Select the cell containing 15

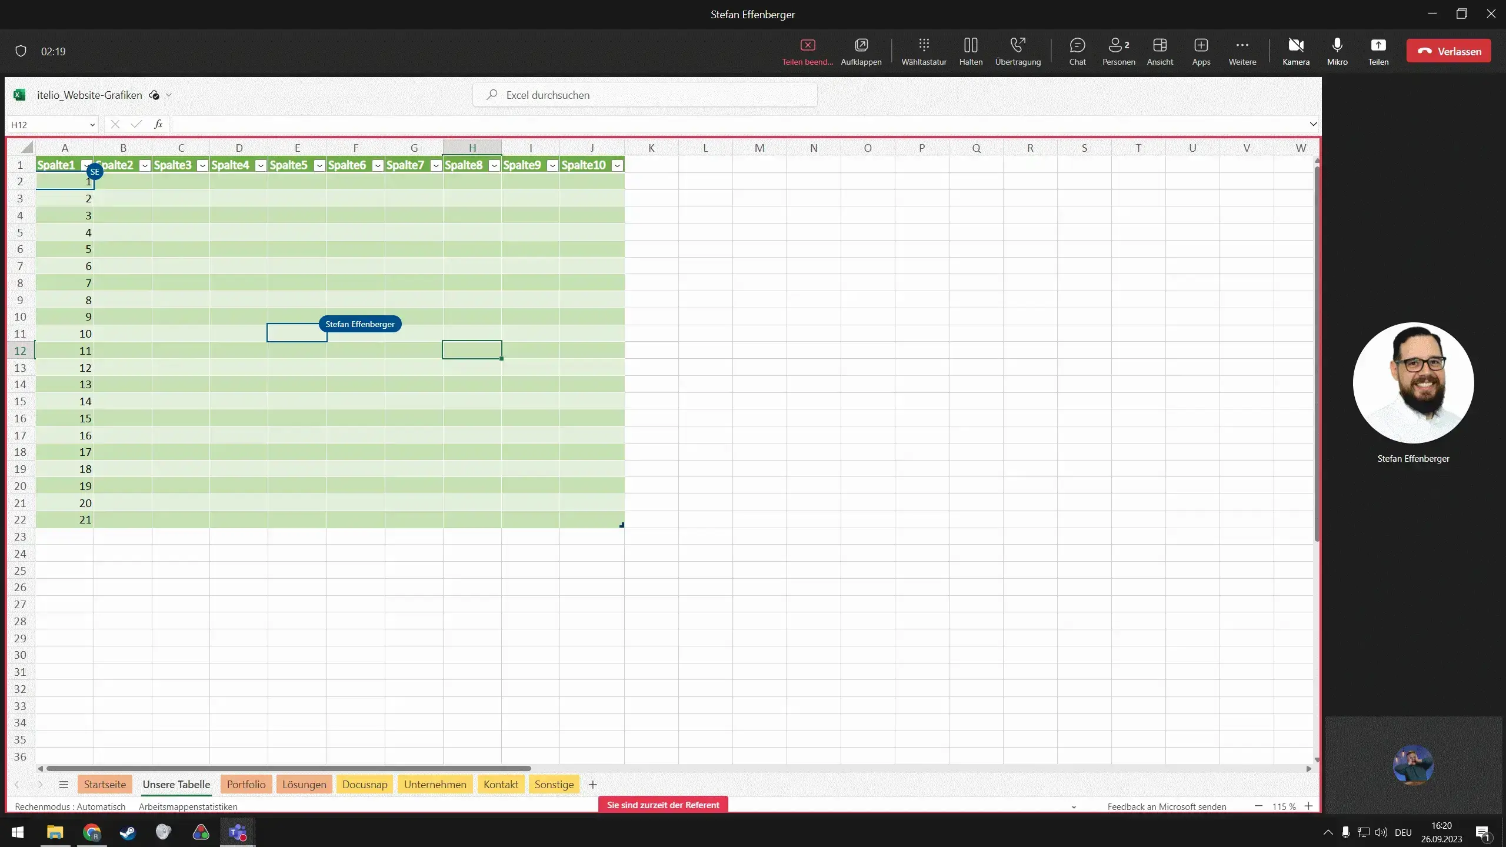point(64,418)
